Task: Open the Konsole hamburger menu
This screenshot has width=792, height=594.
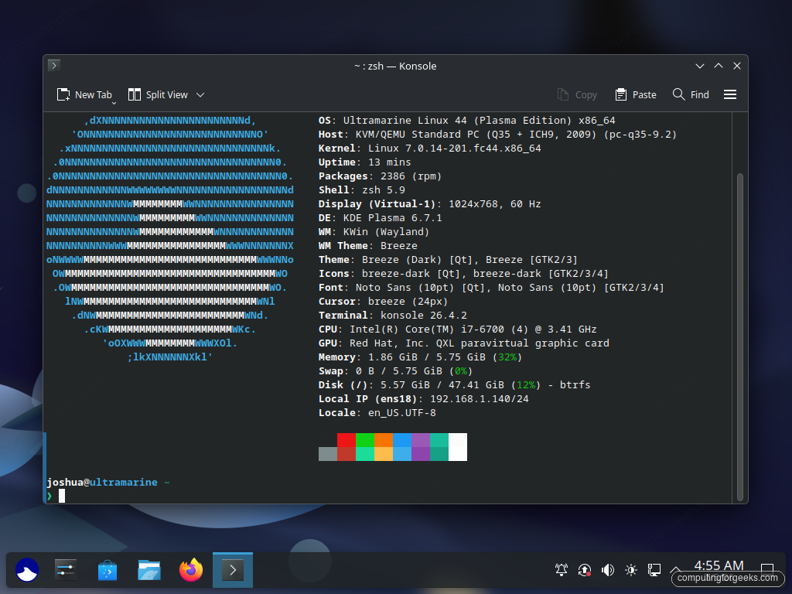Action: click(730, 95)
